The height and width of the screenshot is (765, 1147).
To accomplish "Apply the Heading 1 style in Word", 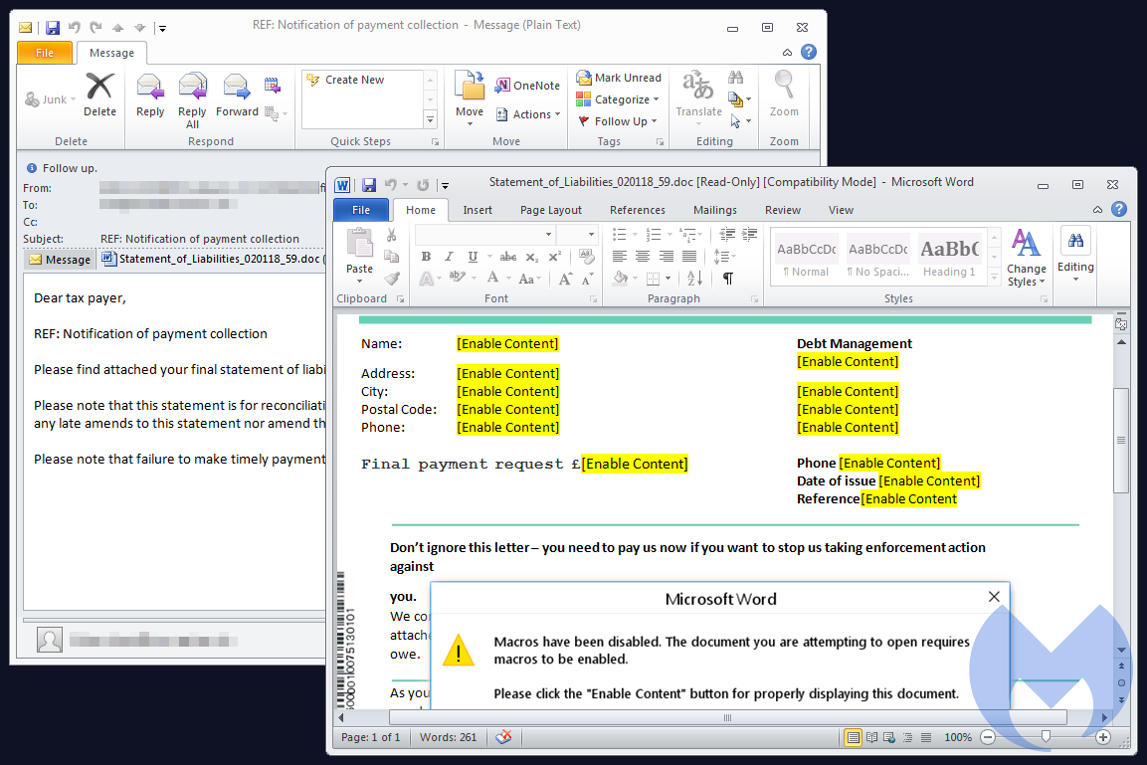I will (x=949, y=257).
